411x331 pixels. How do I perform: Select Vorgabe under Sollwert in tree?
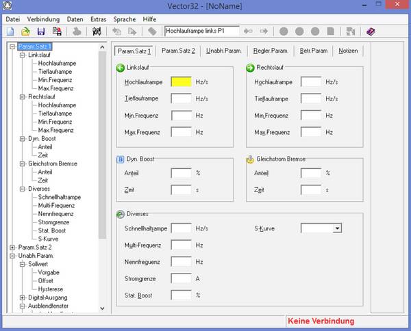(49, 273)
